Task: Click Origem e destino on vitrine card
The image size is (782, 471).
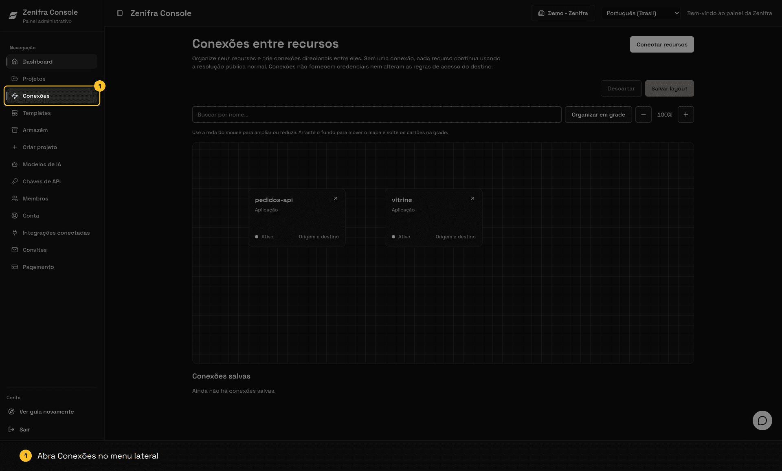Action: coord(455,237)
